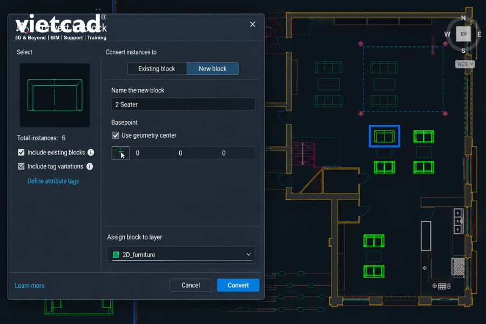
Task: Open the Define attribute tags link
Action: [x=53, y=181]
